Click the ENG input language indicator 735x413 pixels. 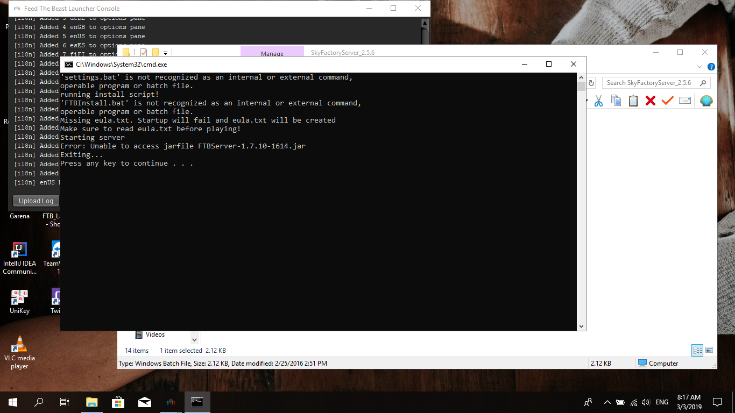point(662,402)
